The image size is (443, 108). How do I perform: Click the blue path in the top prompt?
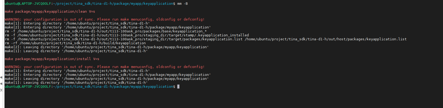[x=113, y=3]
